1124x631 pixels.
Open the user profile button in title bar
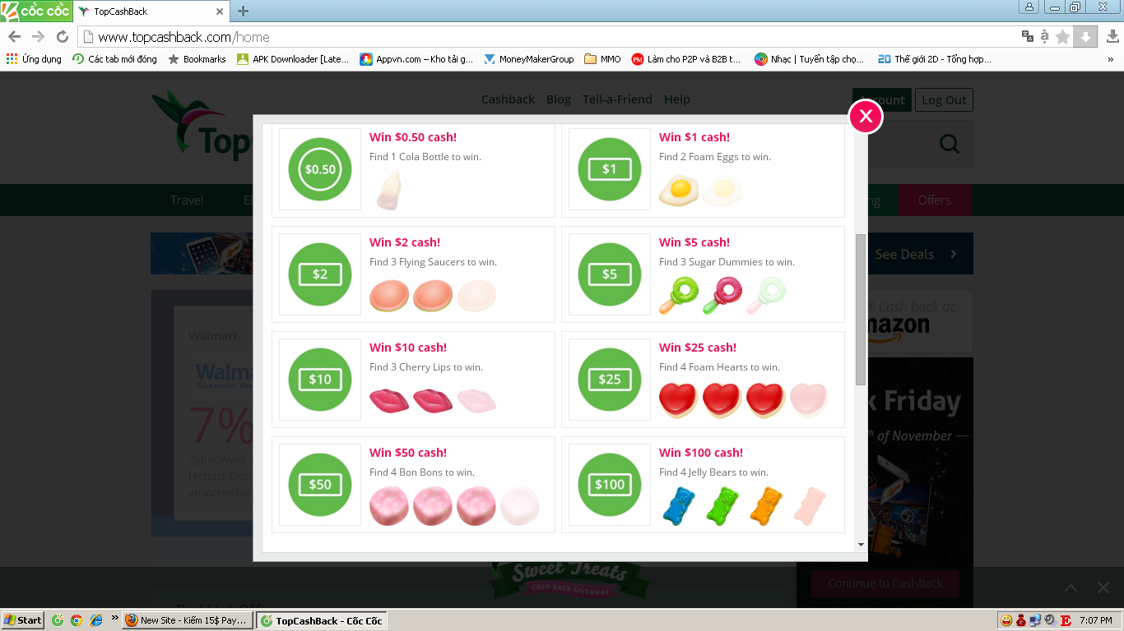point(1029,7)
